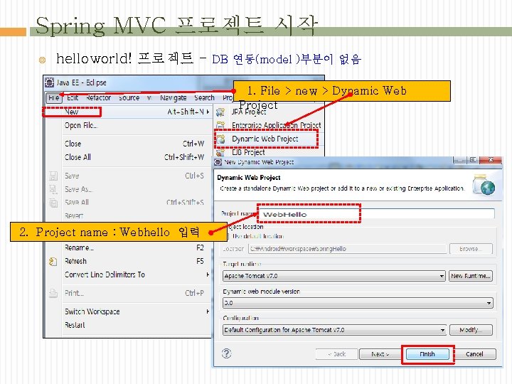Open the Refactor menu

click(x=99, y=97)
